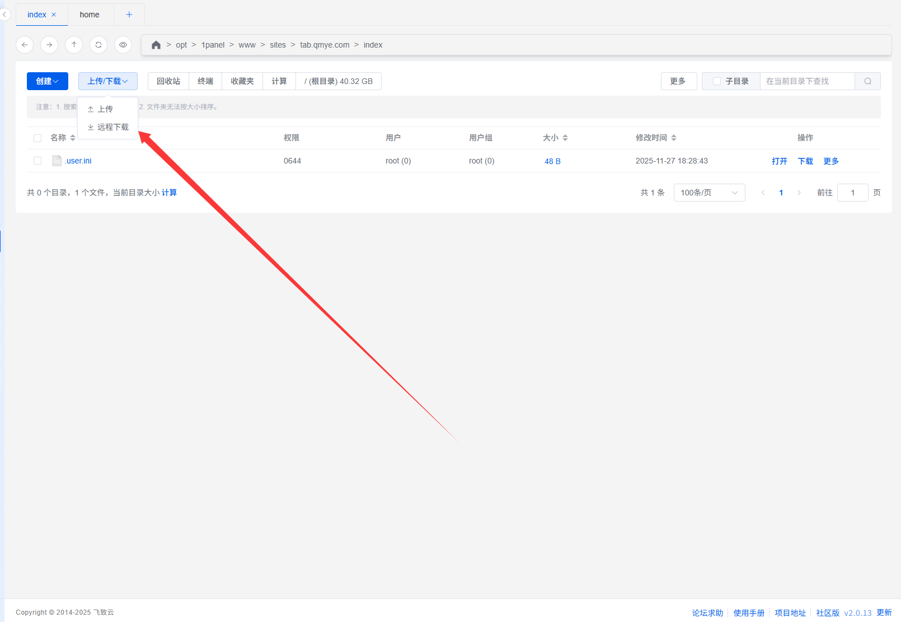Click the home icon in path bar

click(x=156, y=45)
